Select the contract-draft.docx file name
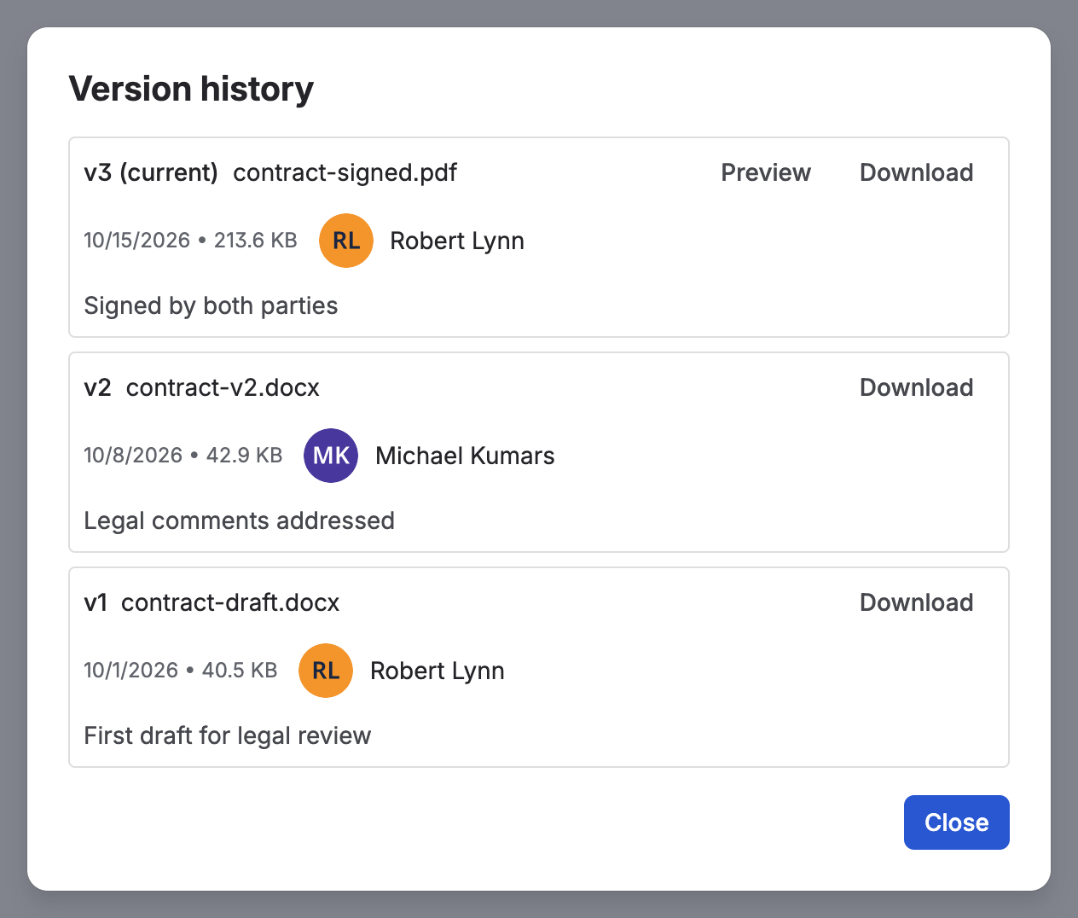This screenshot has width=1078, height=918. point(230,603)
